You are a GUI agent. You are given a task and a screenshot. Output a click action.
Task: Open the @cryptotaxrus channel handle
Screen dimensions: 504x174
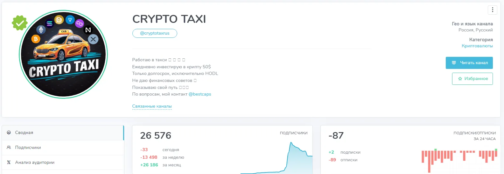[155, 33]
